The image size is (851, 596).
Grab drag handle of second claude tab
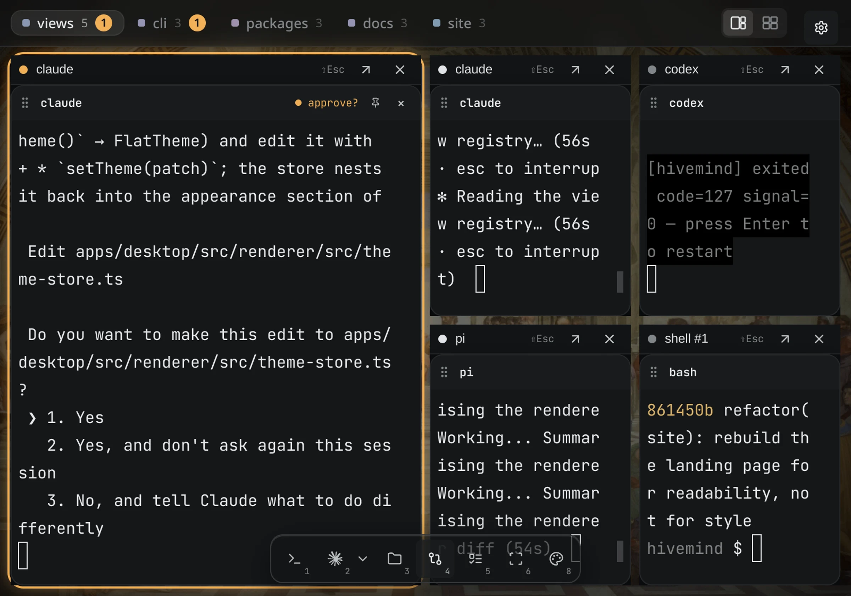pyautogui.click(x=444, y=103)
